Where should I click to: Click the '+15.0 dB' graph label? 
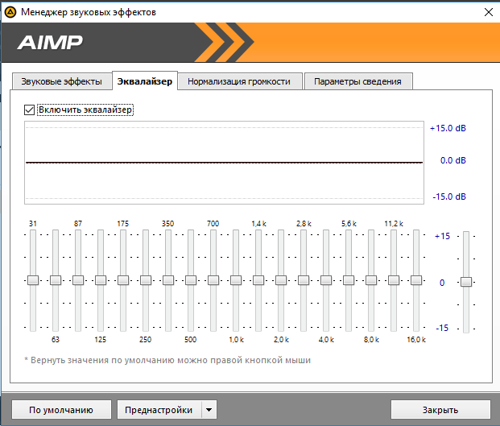[x=448, y=128]
